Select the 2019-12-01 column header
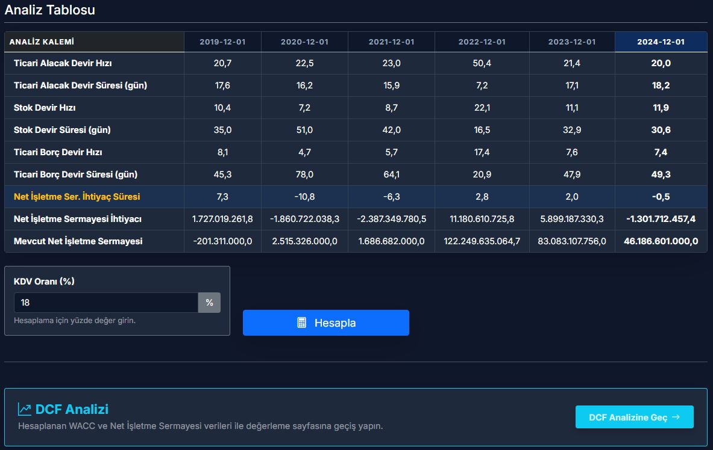This screenshot has height=450, width=713. point(222,42)
